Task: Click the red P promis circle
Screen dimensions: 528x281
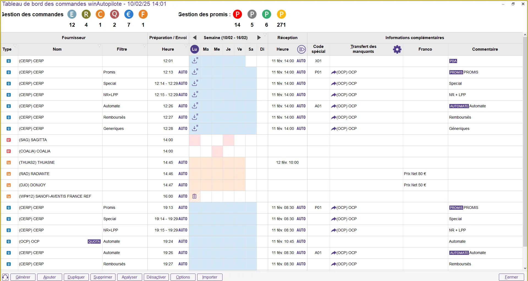Action: tap(237, 14)
